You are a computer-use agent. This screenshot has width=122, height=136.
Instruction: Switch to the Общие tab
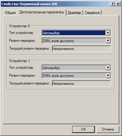[10, 13]
